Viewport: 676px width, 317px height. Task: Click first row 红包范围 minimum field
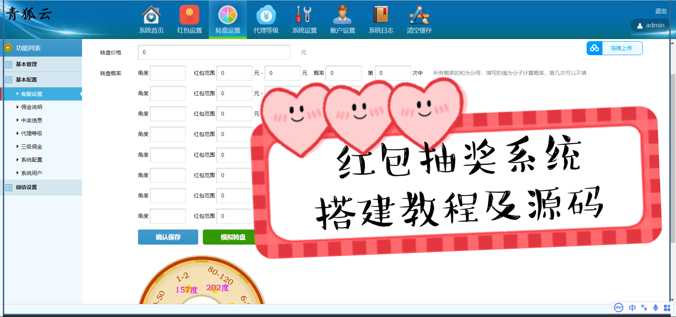tap(234, 73)
